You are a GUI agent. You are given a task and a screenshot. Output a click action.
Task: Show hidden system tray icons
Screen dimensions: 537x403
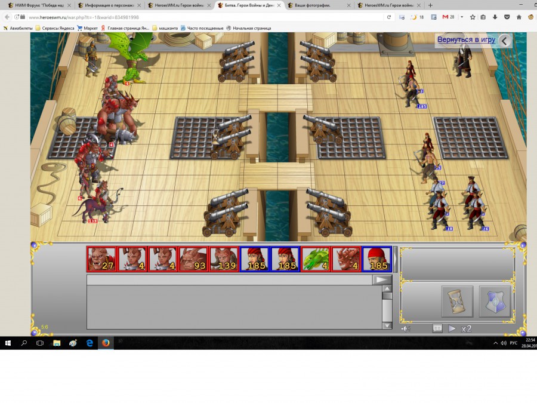click(495, 343)
